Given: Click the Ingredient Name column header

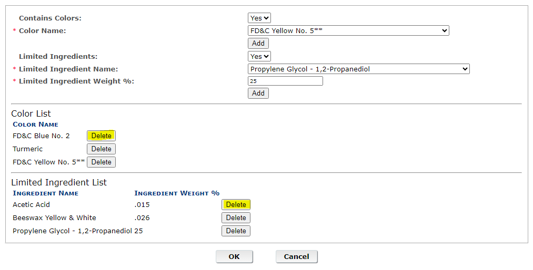Looking at the screenshot, I should (x=45, y=193).
